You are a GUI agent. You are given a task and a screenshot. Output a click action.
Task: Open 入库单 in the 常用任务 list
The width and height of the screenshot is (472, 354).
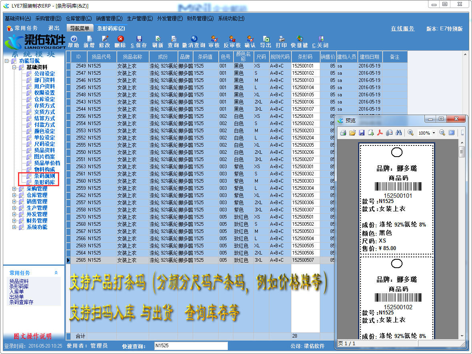pyautogui.click(x=16, y=292)
